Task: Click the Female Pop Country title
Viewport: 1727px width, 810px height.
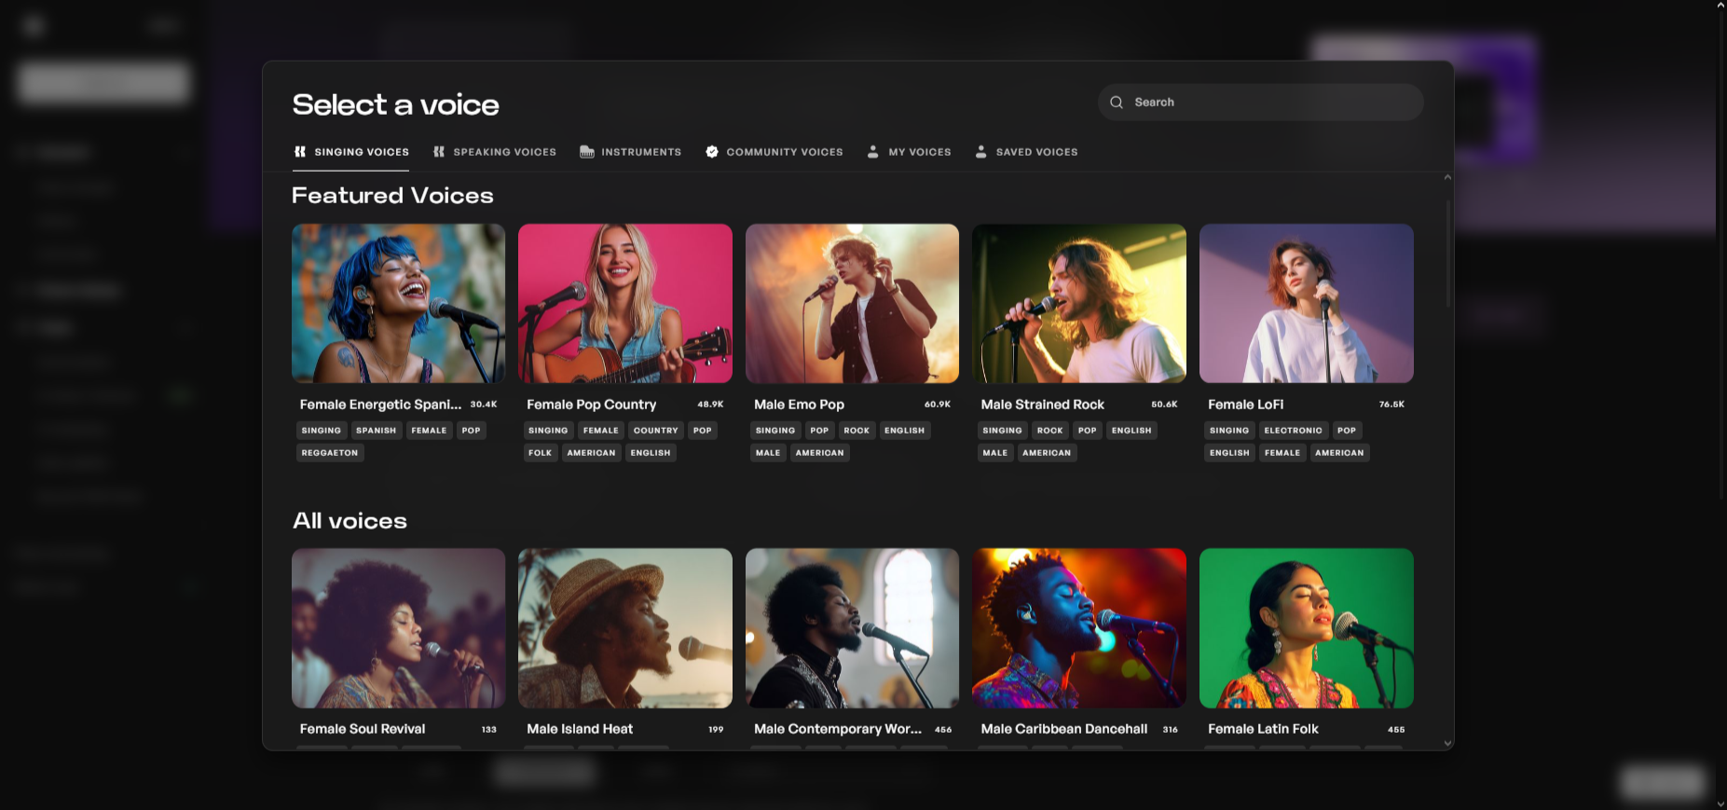Action: pyautogui.click(x=592, y=405)
